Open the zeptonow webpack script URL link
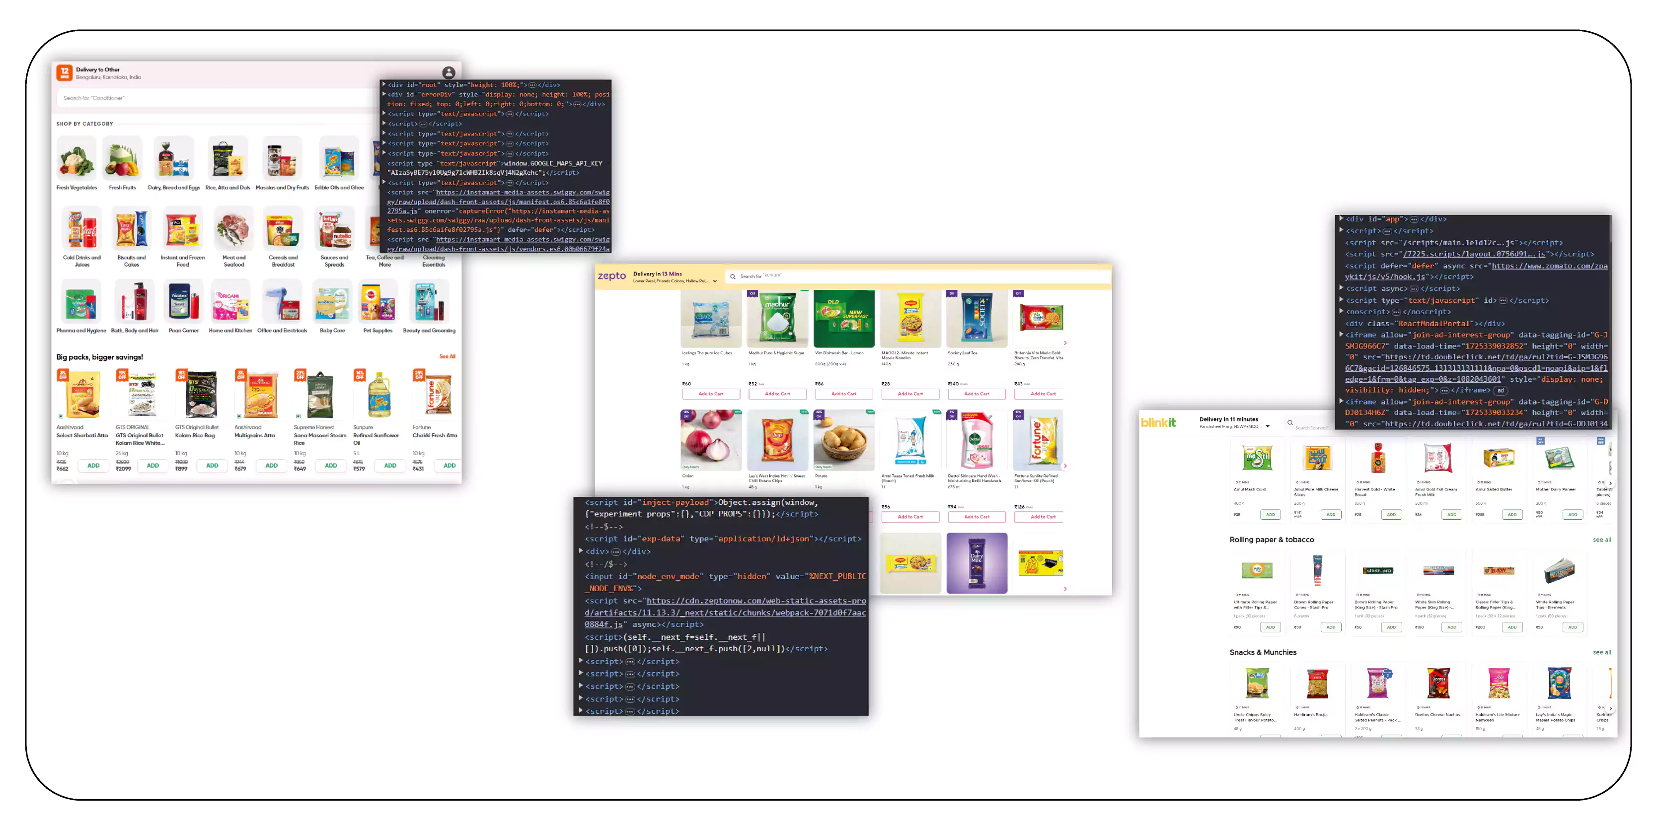Viewport: 1654px width, 820px height. (x=726, y=612)
